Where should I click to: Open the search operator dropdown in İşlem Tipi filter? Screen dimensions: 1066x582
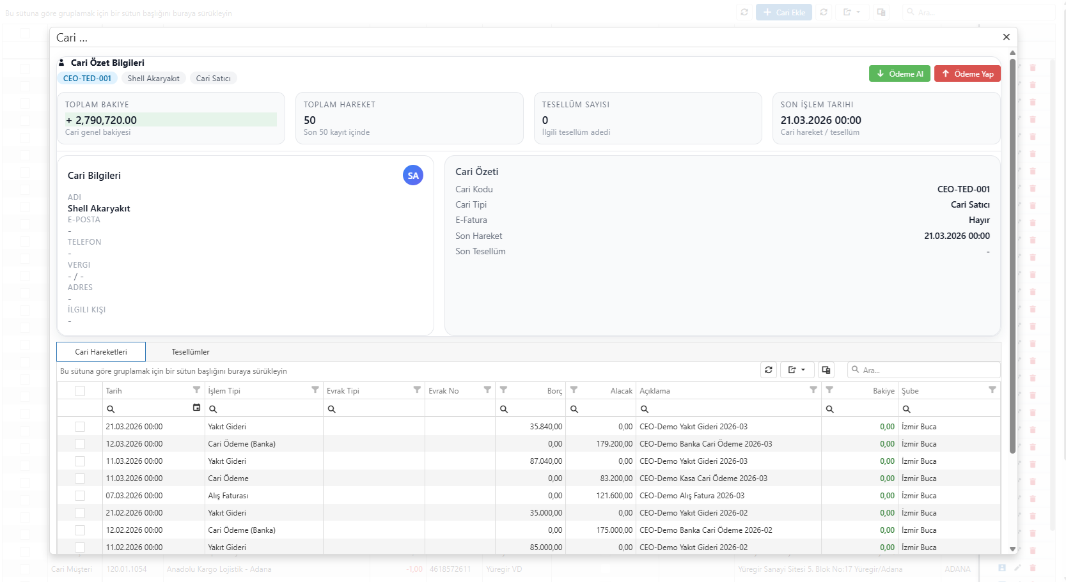(213, 409)
